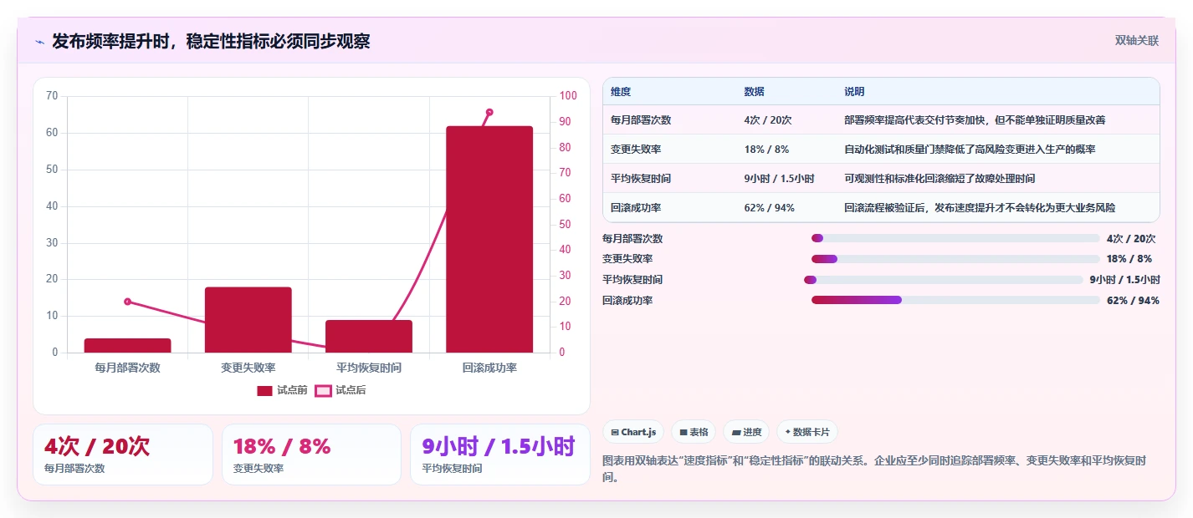Image resolution: width=1193 pixels, height=518 pixels.
Task: Click the 62% / 94% progress value
Action: [1133, 301]
